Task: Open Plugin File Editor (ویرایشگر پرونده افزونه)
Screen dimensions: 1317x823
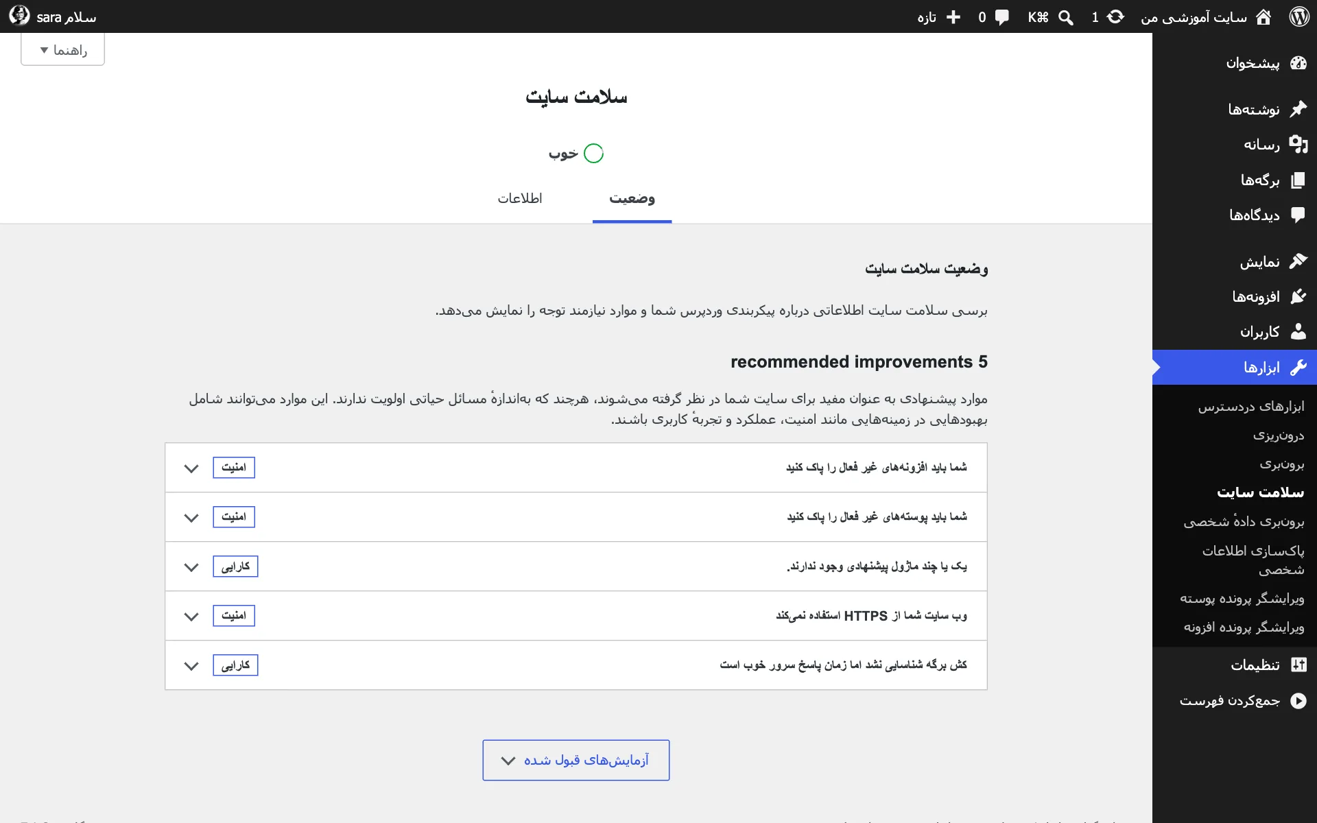Action: click(1244, 628)
